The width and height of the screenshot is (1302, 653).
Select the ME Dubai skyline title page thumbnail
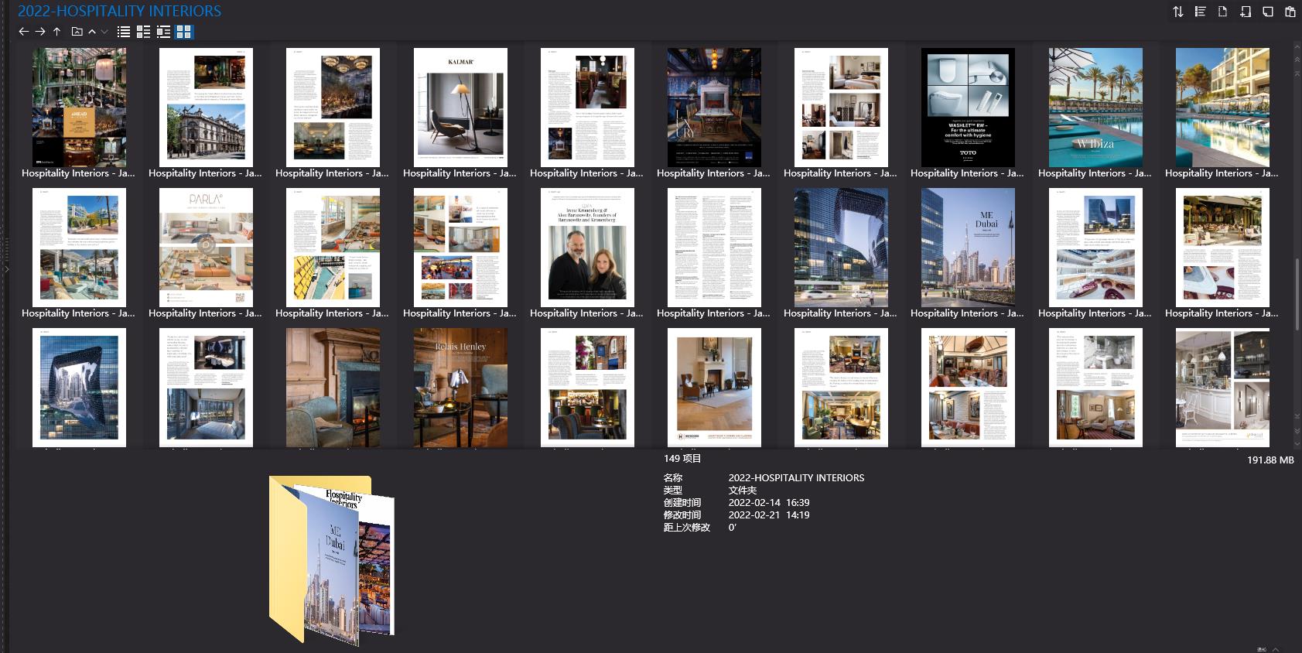(968, 247)
